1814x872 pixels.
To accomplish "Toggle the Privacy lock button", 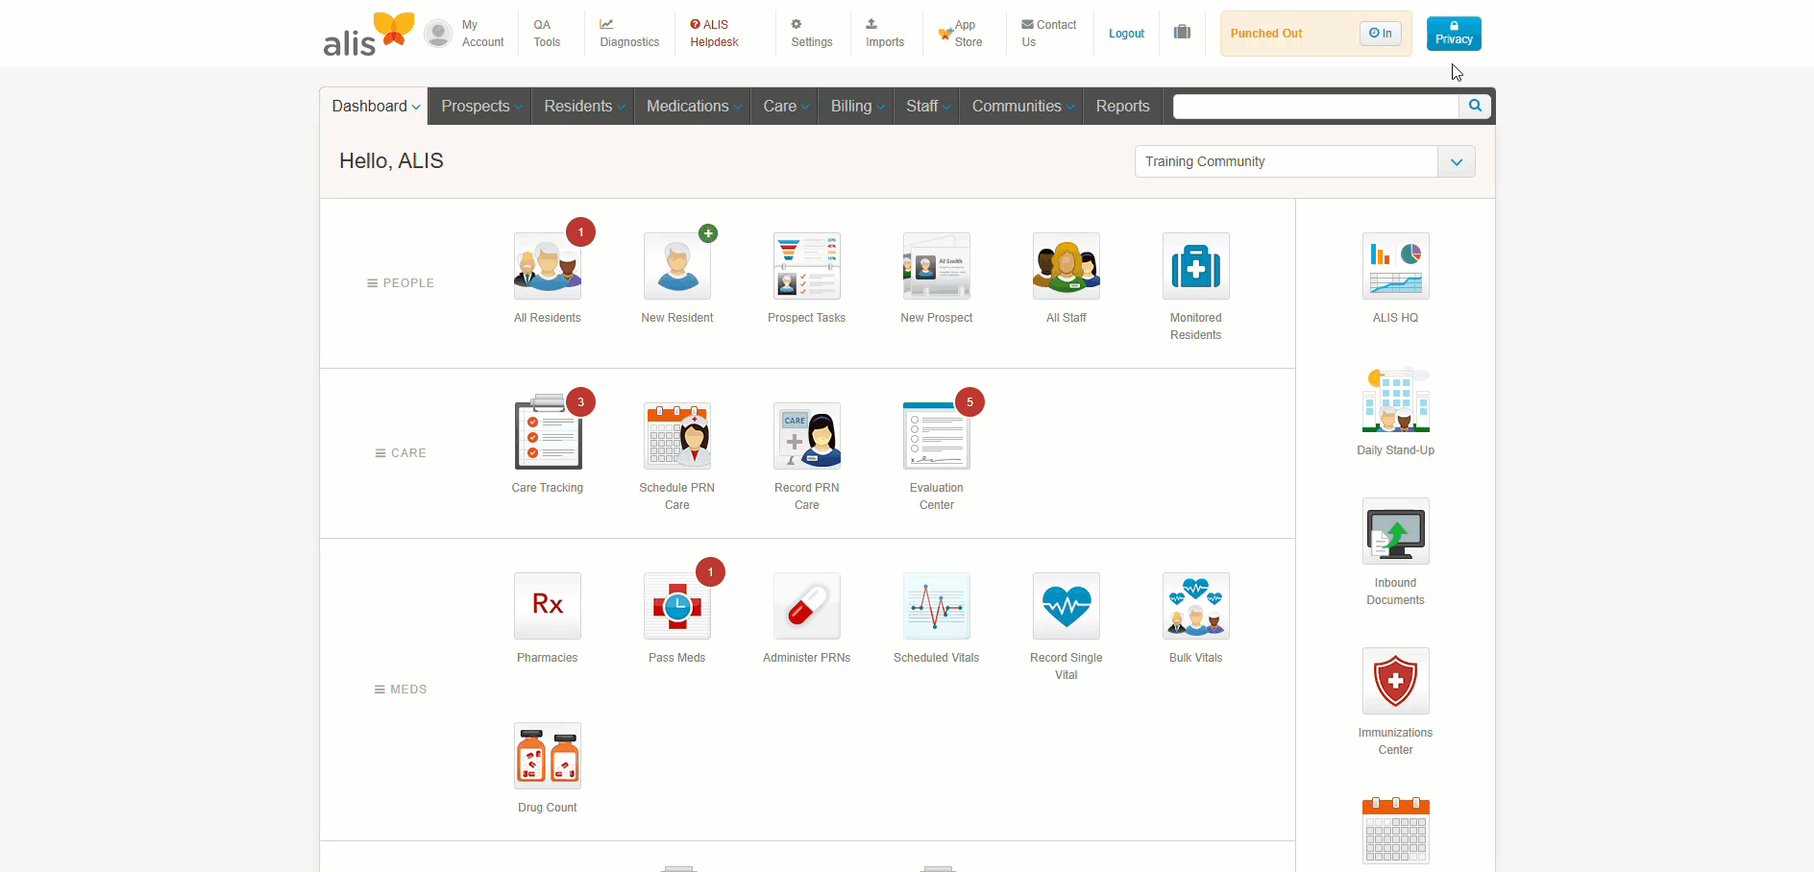I will coord(1454,34).
